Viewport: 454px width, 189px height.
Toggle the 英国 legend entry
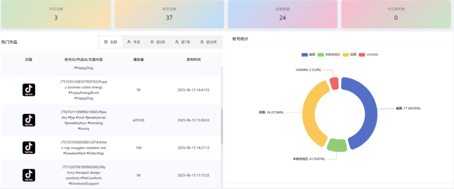click(349, 54)
